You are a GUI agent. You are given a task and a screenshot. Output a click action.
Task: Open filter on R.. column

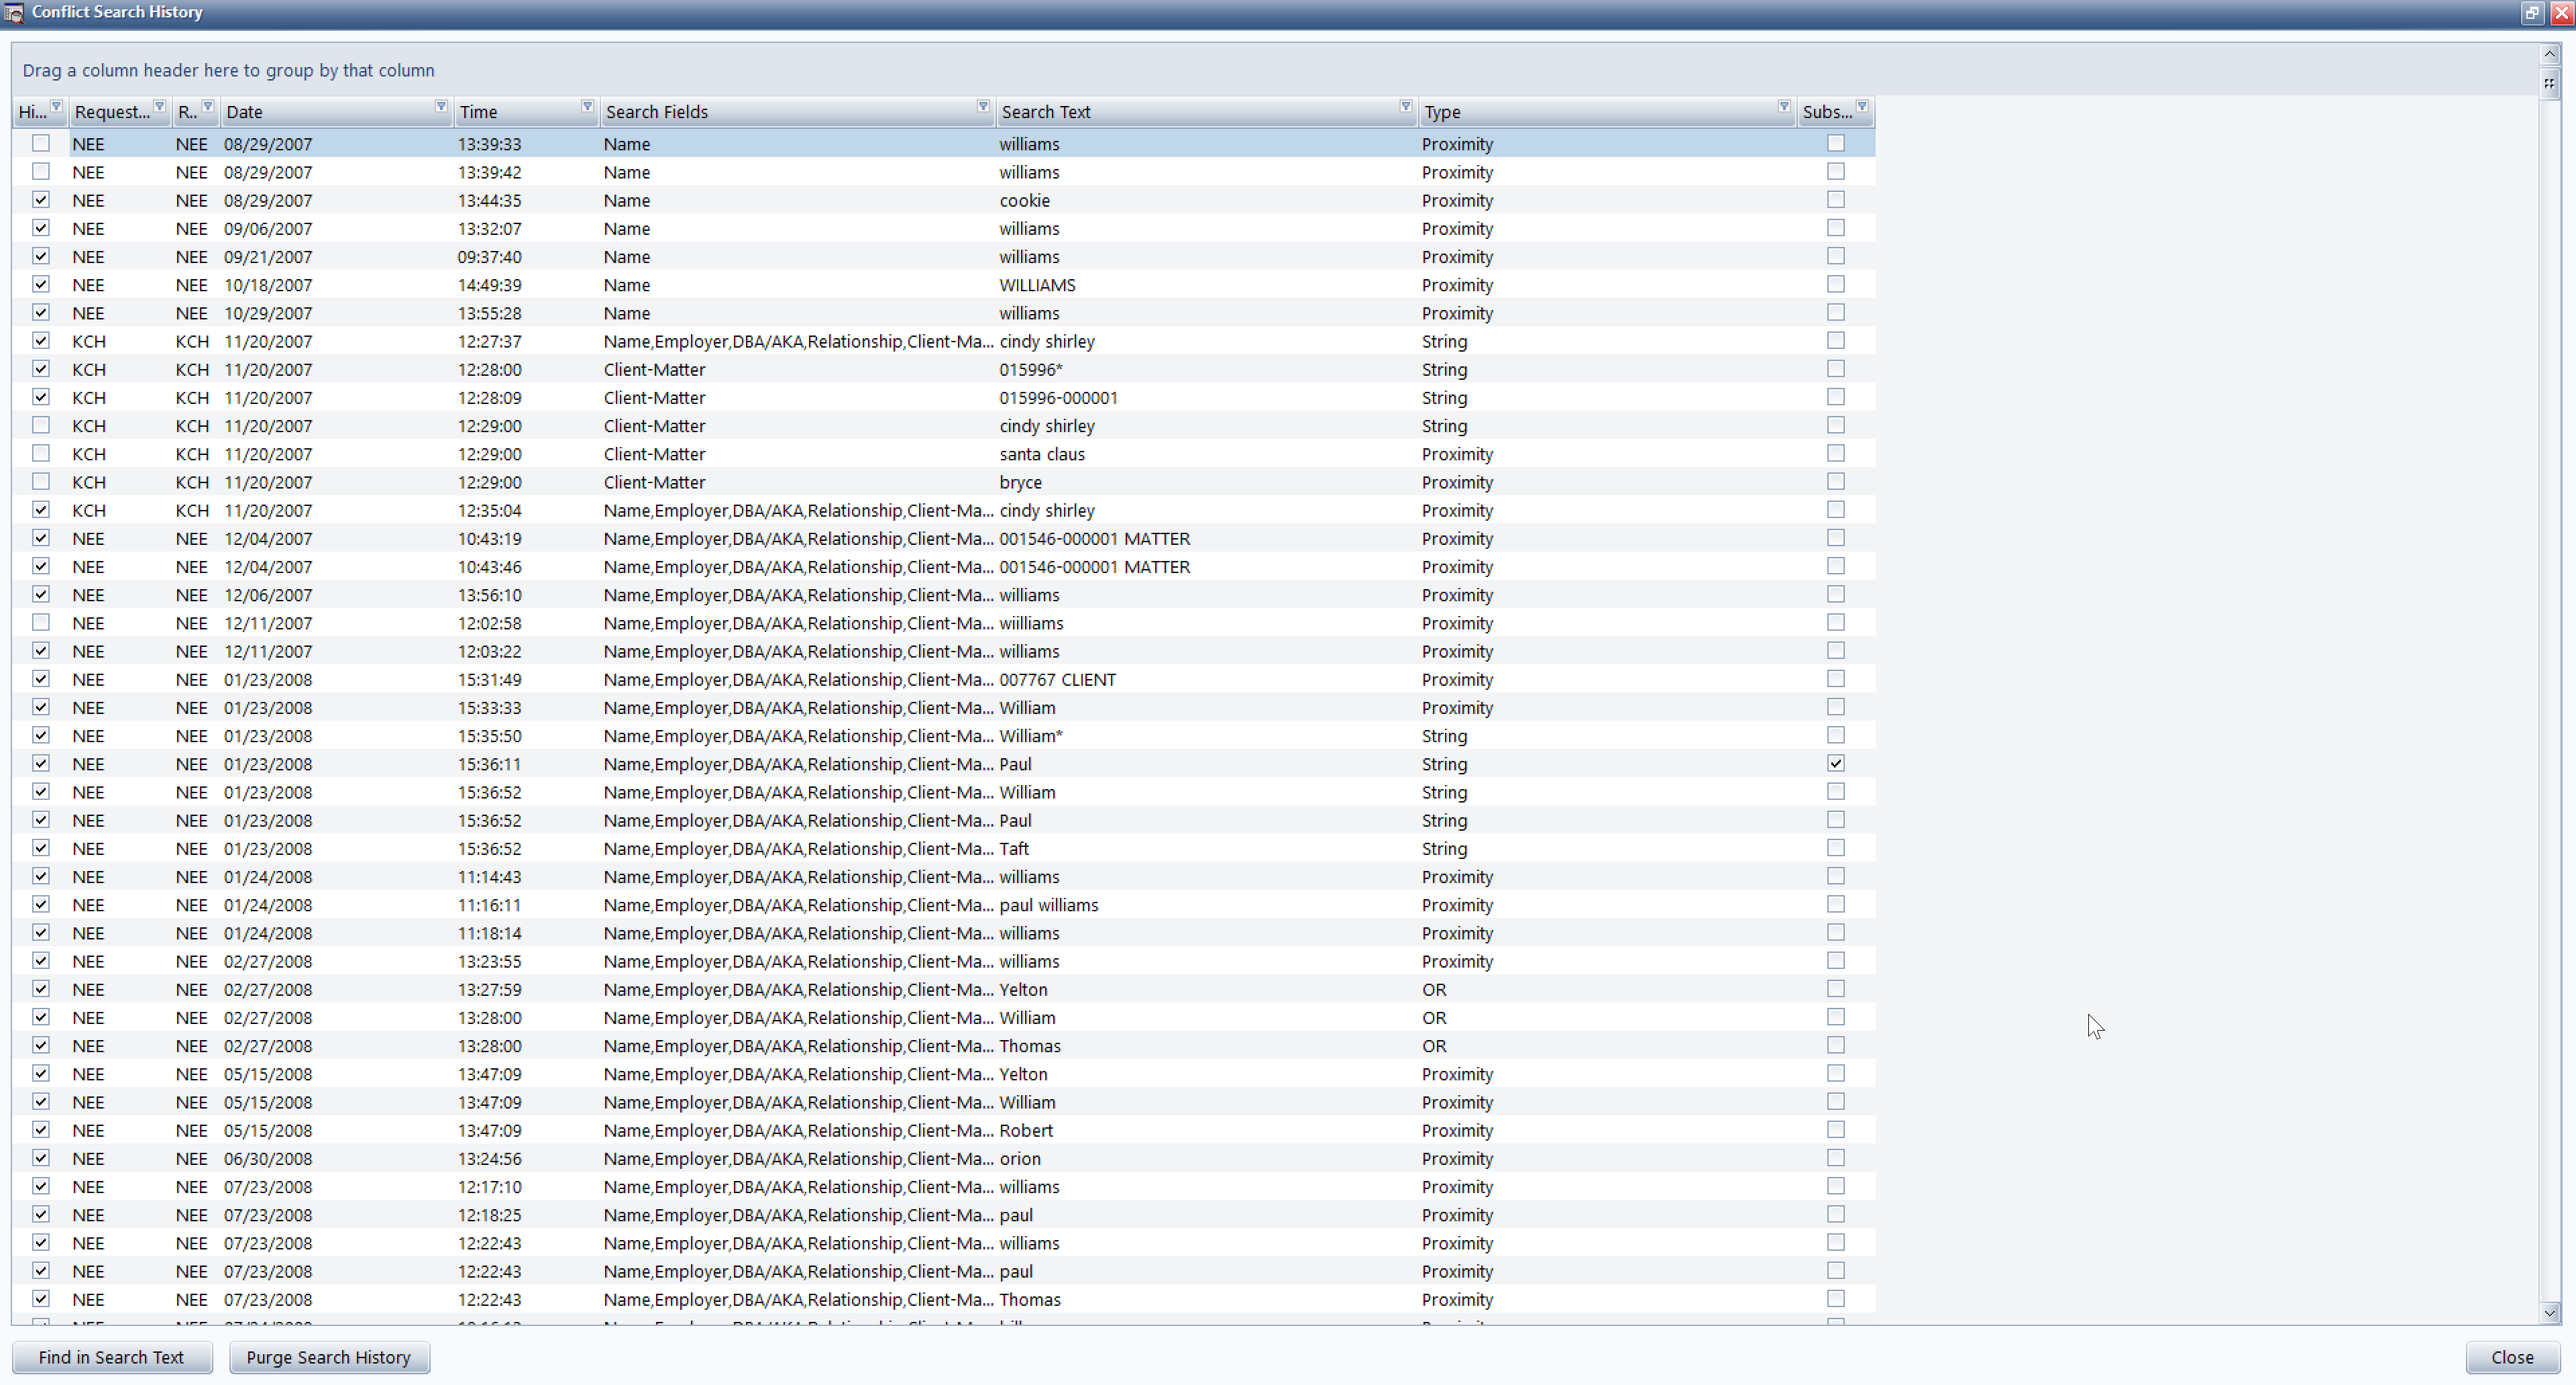(x=208, y=106)
